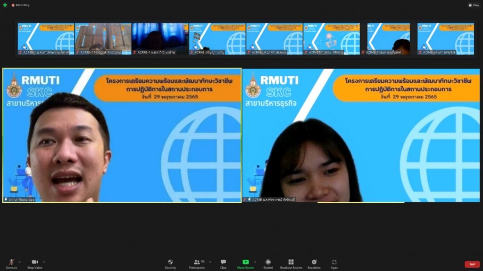483x271 pixels.
Task: Open Breakout Rooms
Action: pyautogui.click(x=291, y=263)
